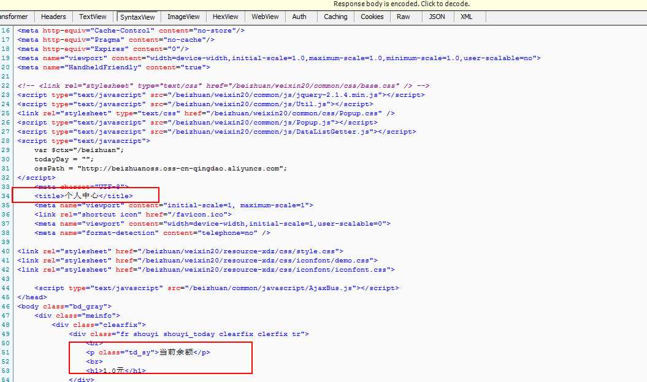Click the AjaxBus.js script line
This screenshot has height=382, width=647.
[216, 288]
